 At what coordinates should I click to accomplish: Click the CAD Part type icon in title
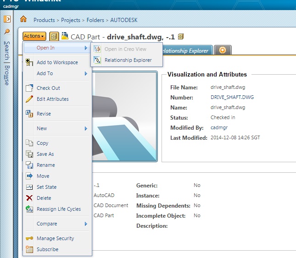coord(65,36)
